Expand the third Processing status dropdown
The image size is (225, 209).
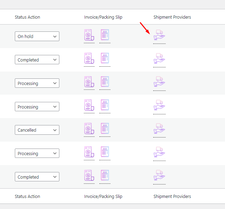click(x=37, y=153)
